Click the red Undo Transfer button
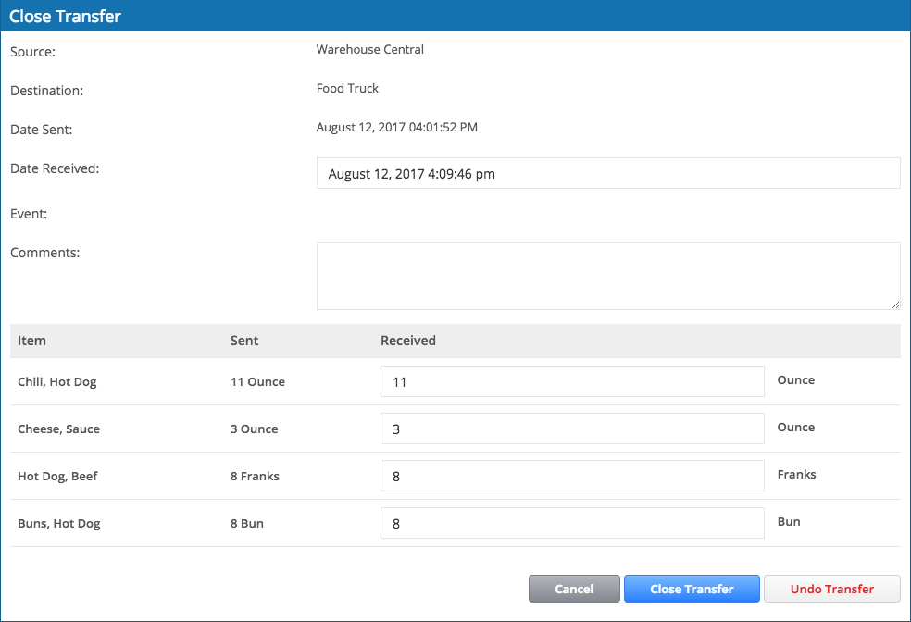Screen dimensions: 911x622 click(x=832, y=589)
